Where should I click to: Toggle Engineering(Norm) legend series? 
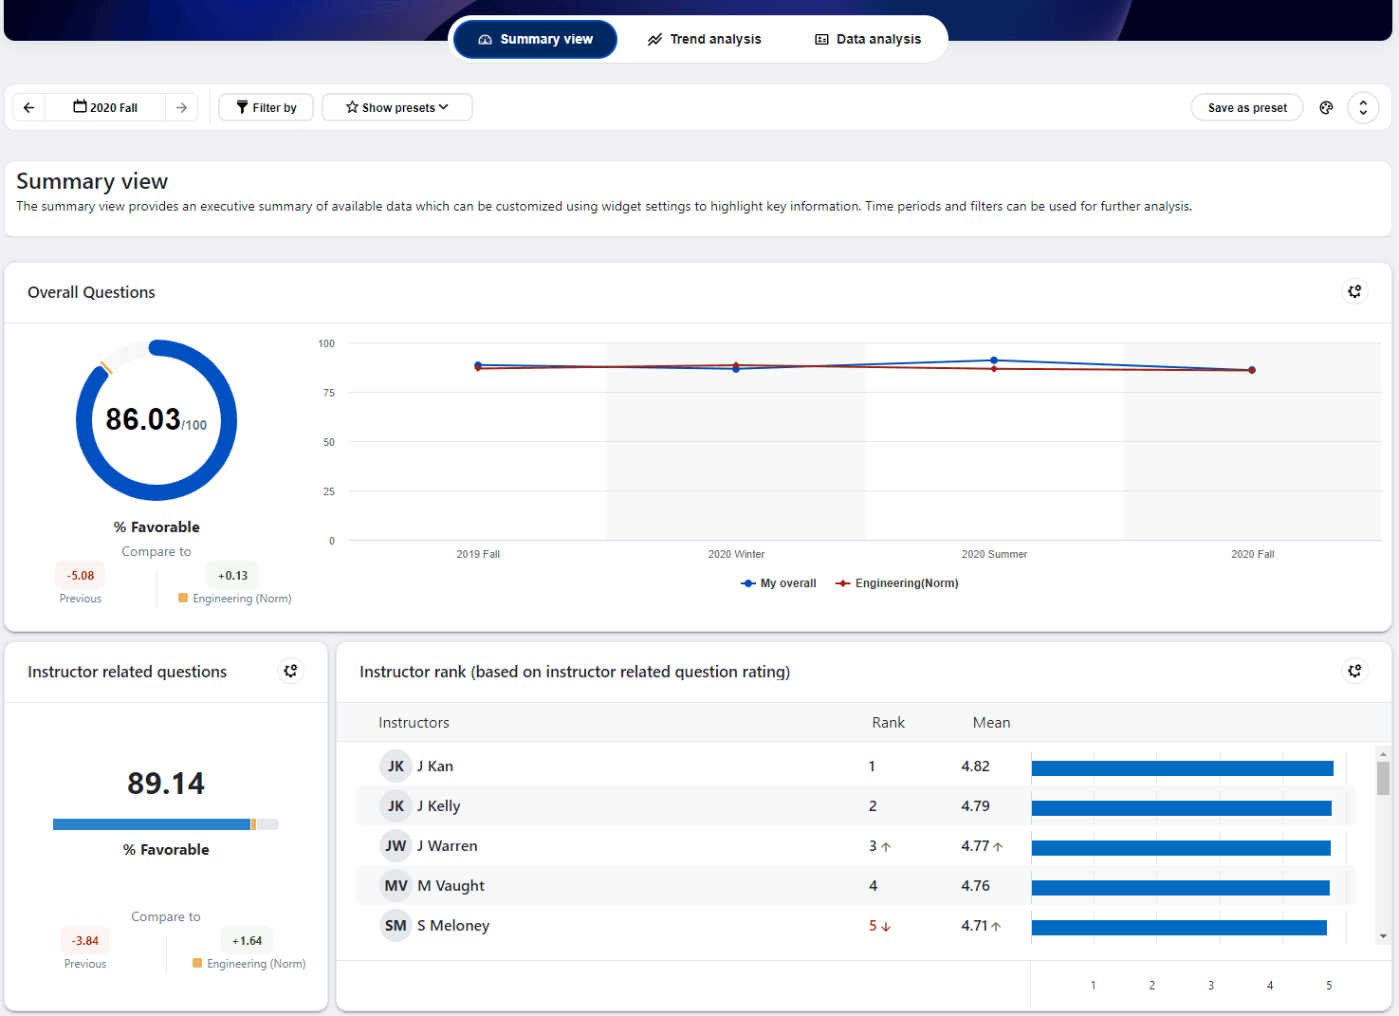tap(896, 583)
